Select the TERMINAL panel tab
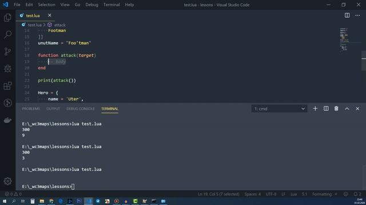366x205 pixels. pyautogui.click(x=110, y=109)
